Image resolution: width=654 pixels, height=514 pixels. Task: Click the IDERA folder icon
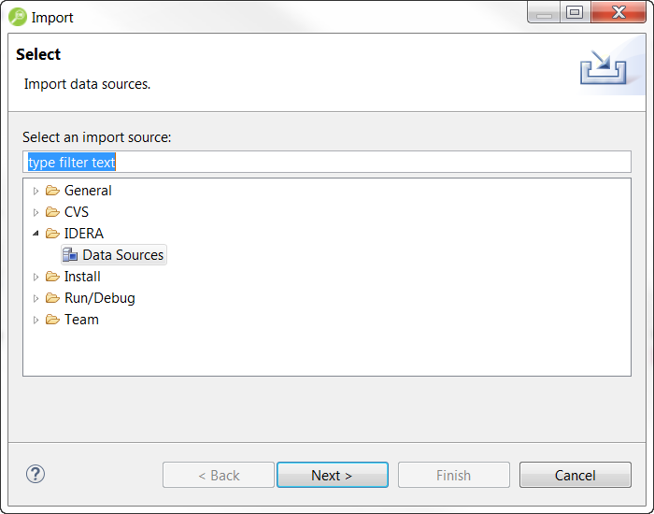[52, 234]
